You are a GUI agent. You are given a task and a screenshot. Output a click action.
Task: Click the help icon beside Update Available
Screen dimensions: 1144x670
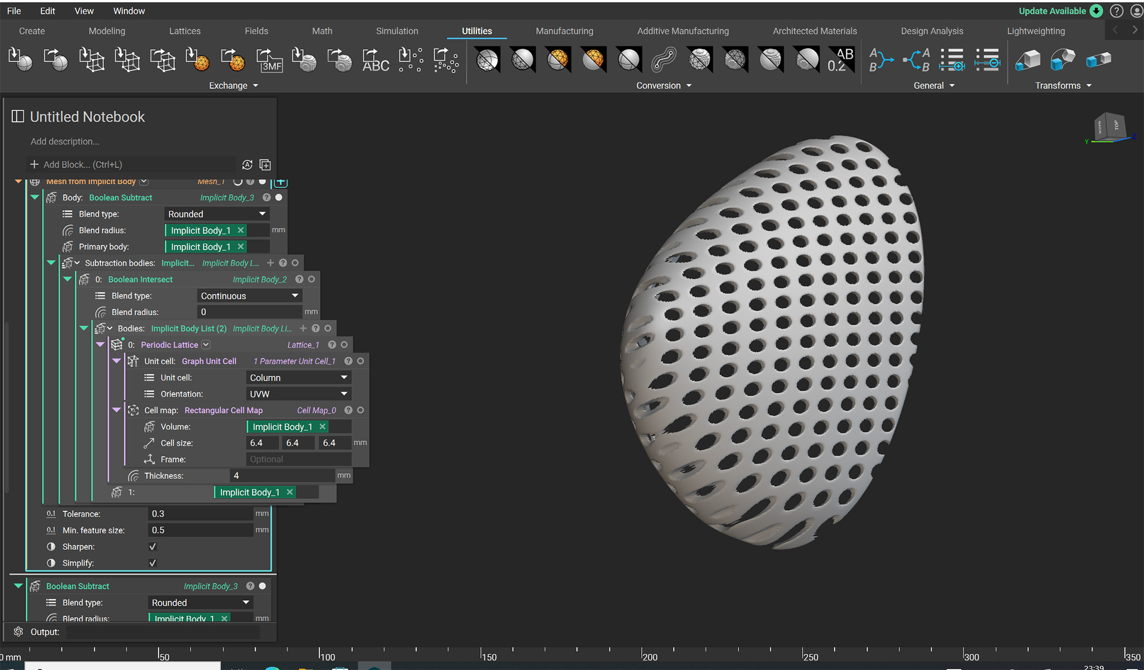(1116, 11)
